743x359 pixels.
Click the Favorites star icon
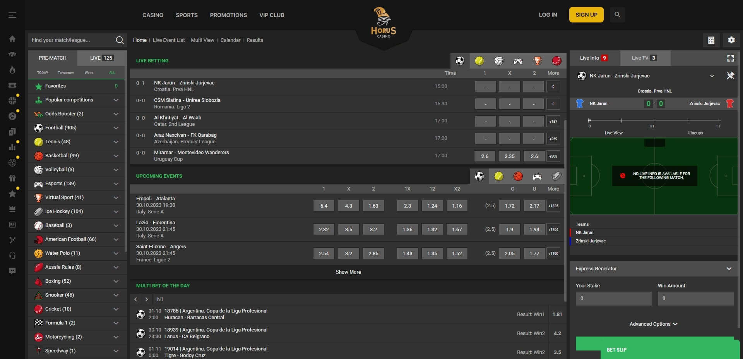pyautogui.click(x=38, y=86)
